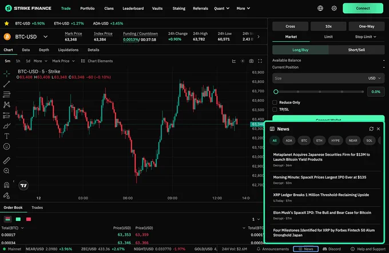This screenshot has height=253, width=389.
Task: Activate the zoom in tool
Action: pos(7,171)
